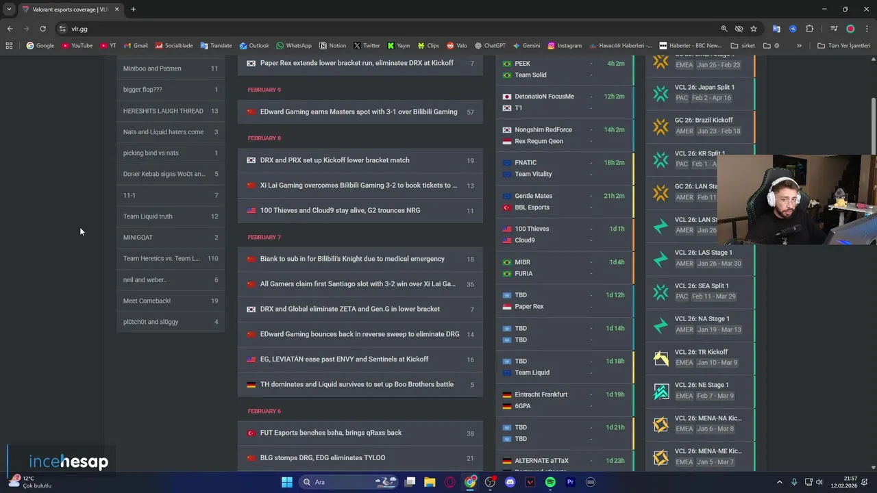Click the taskbar search box labeled Ara
This screenshot has width=877, height=493.
coord(349,482)
